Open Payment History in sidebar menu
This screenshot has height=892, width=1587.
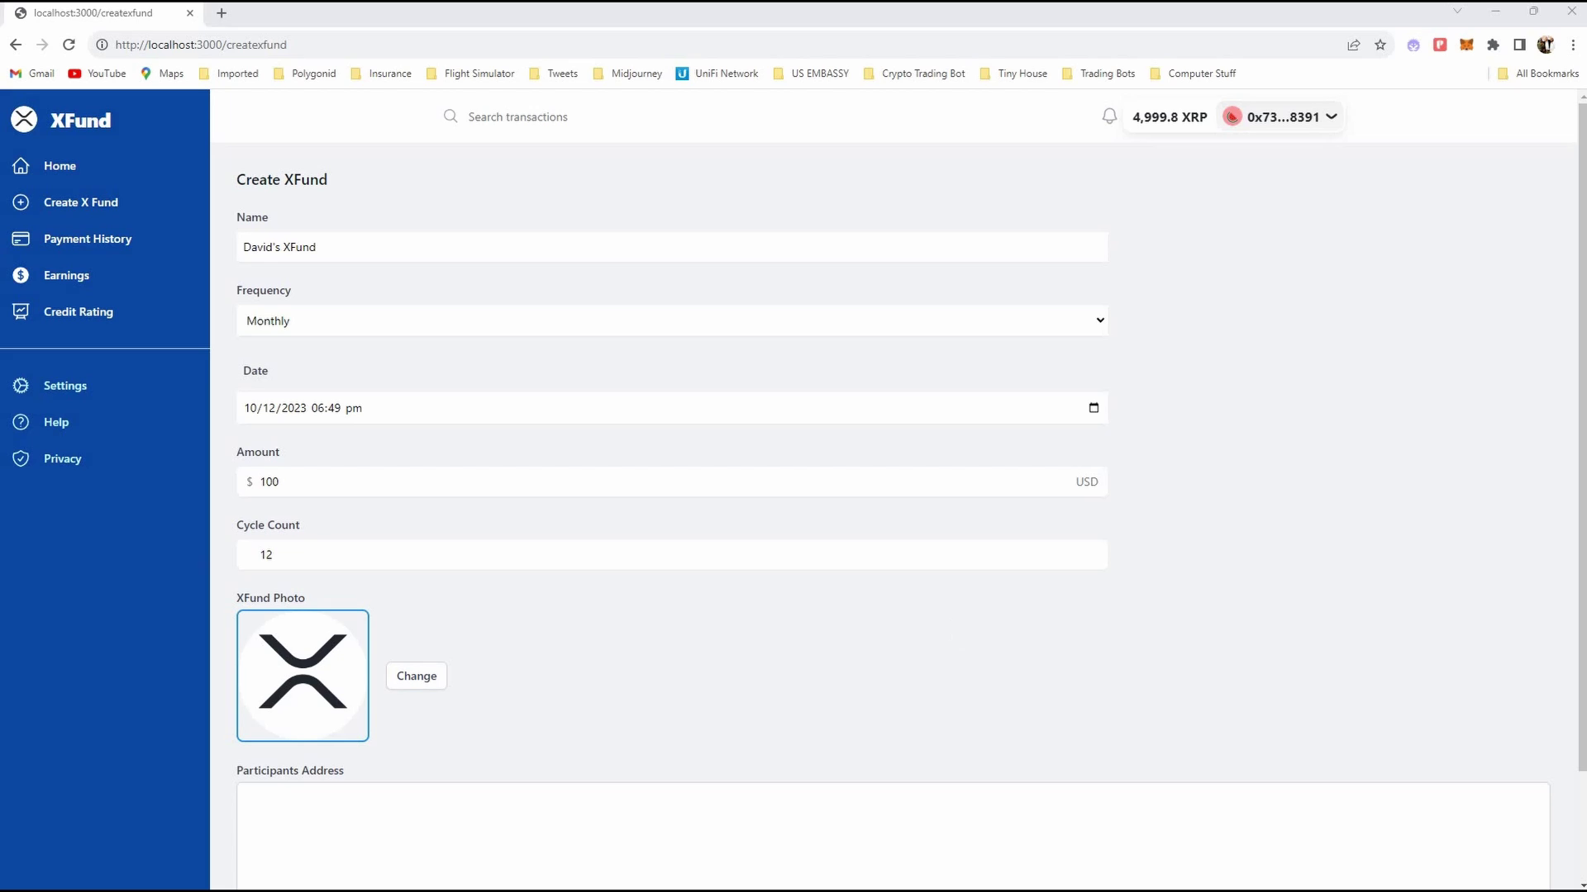tap(87, 239)
